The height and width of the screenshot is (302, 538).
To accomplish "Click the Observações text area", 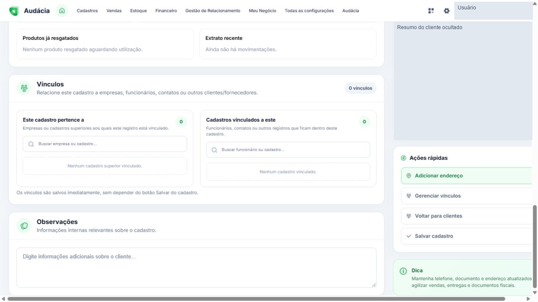I will click(x=196, y=268).
